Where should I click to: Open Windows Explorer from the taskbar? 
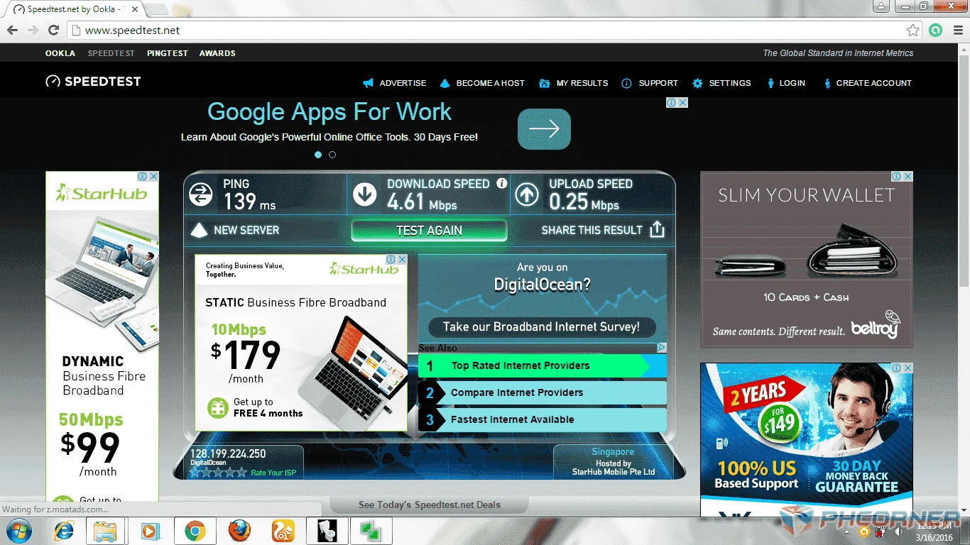click(x=105, y=531)
